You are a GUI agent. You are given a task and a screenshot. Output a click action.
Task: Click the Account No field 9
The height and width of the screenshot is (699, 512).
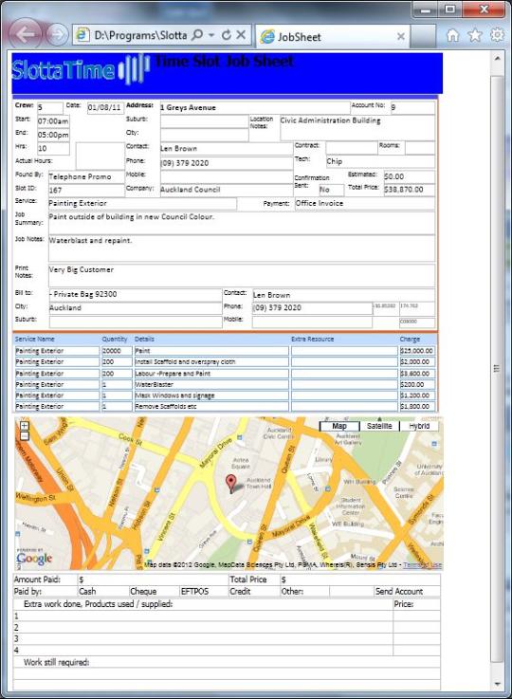[412, 107]
